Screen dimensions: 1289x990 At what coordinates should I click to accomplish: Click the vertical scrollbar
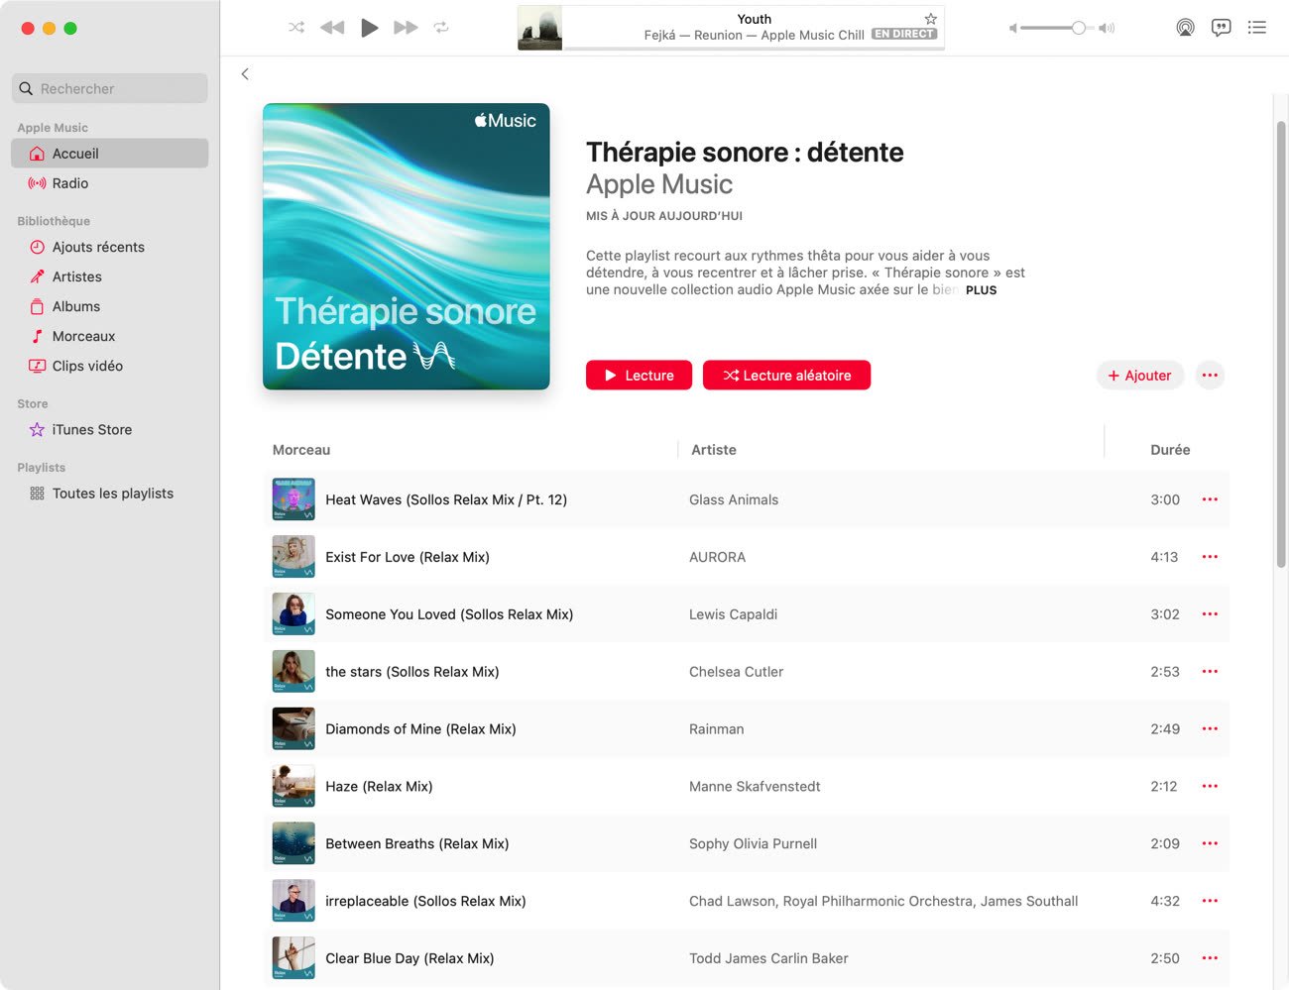point(1281,344)
